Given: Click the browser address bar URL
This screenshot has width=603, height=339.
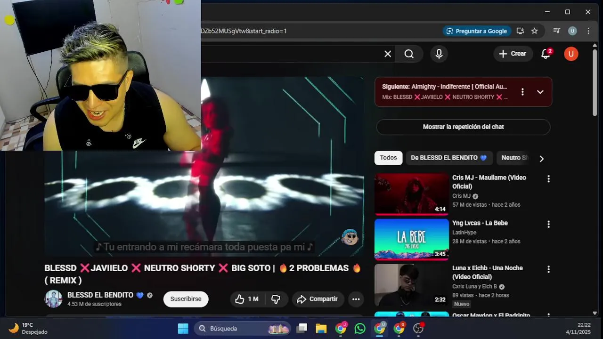Looking at the screenshot, I should coord(244,31).
